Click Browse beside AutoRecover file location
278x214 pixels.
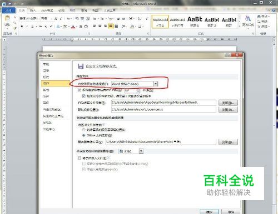point(228,103)
